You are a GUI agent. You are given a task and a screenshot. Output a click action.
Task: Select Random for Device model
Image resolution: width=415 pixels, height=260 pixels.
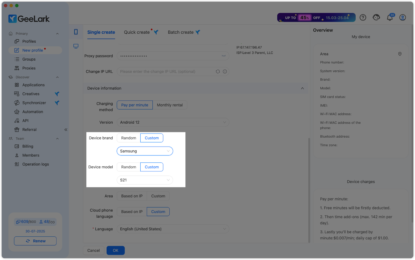pos(129,167)
